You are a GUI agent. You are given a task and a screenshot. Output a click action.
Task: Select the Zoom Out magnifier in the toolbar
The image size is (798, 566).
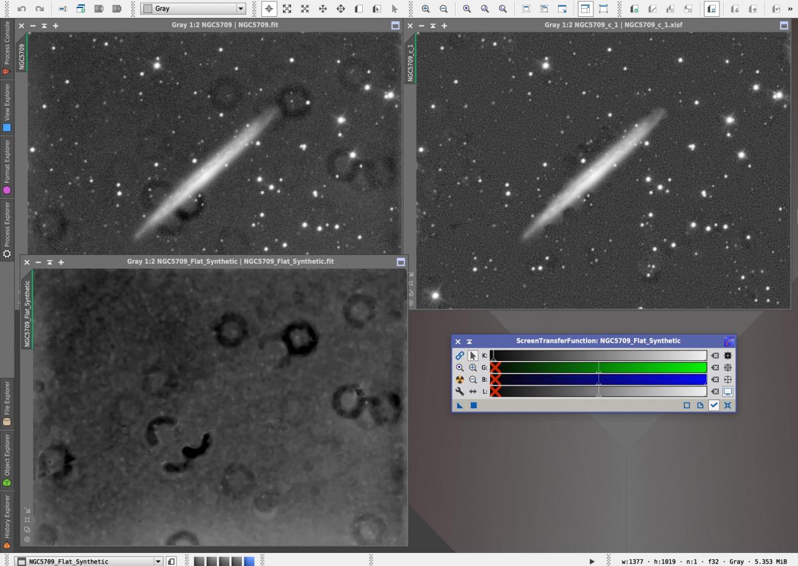pyautogui.click(x=443, y=9)
